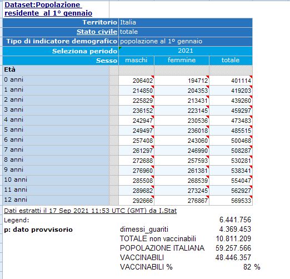Select totale value 401114
Image resolution: width=290 pixels, height=279 pixels.
[x=231, y=81]
